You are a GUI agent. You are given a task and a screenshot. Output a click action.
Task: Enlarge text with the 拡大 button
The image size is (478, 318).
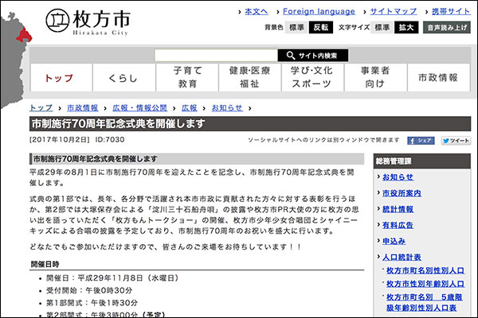(406, 27)
